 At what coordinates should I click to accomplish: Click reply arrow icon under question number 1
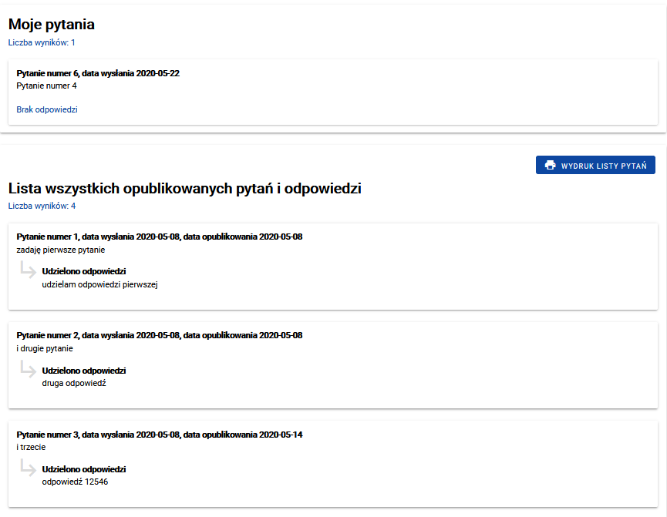click(28, 270)
